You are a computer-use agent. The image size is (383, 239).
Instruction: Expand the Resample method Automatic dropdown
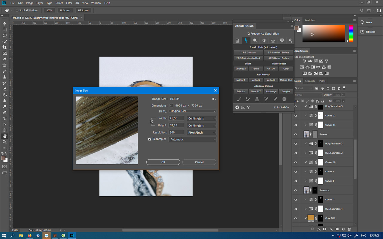pyautogui.click(x=192, y=140)
